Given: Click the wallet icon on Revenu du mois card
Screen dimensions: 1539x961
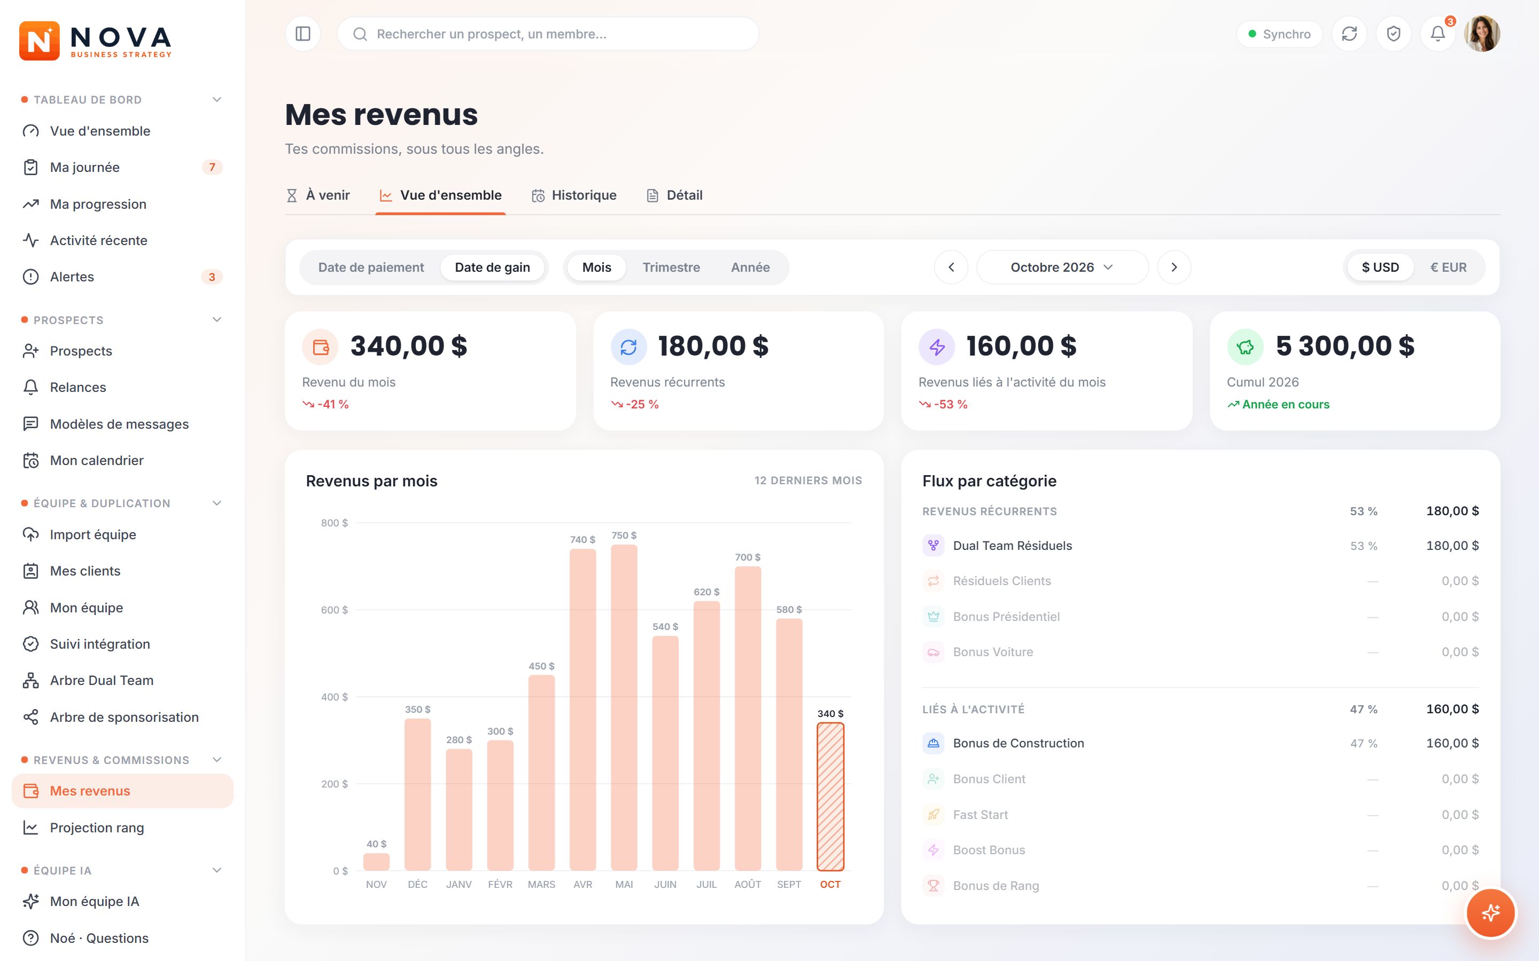Looking at the screenshot, I should (321, 347).
